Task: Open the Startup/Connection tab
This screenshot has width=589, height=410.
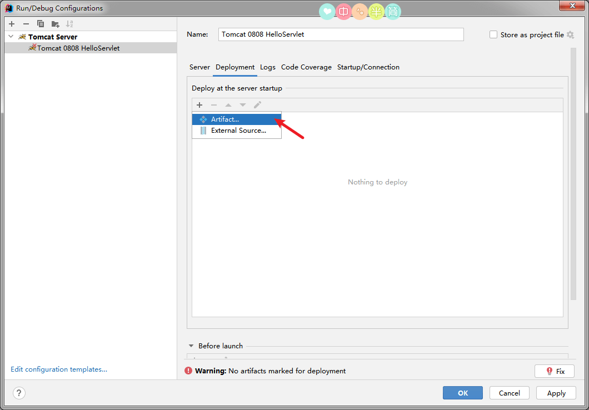Action: [368, 67]
